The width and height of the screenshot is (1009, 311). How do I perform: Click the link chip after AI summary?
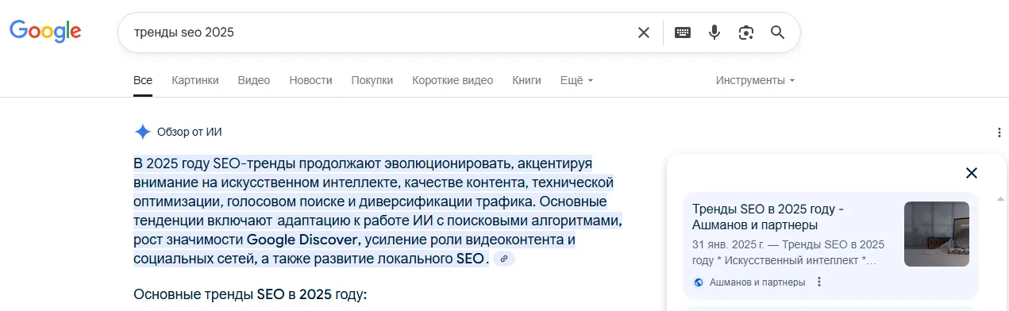point(503,259)
